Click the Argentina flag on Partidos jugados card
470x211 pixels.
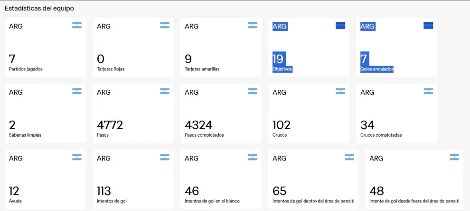(x=77, y=26)
